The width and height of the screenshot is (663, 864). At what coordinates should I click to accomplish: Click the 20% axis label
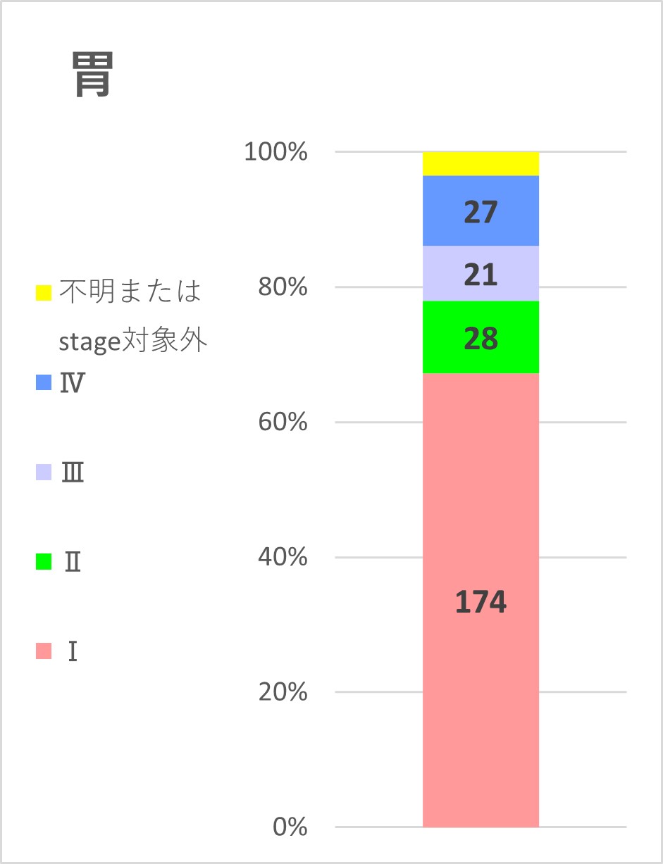click(283, 692)
